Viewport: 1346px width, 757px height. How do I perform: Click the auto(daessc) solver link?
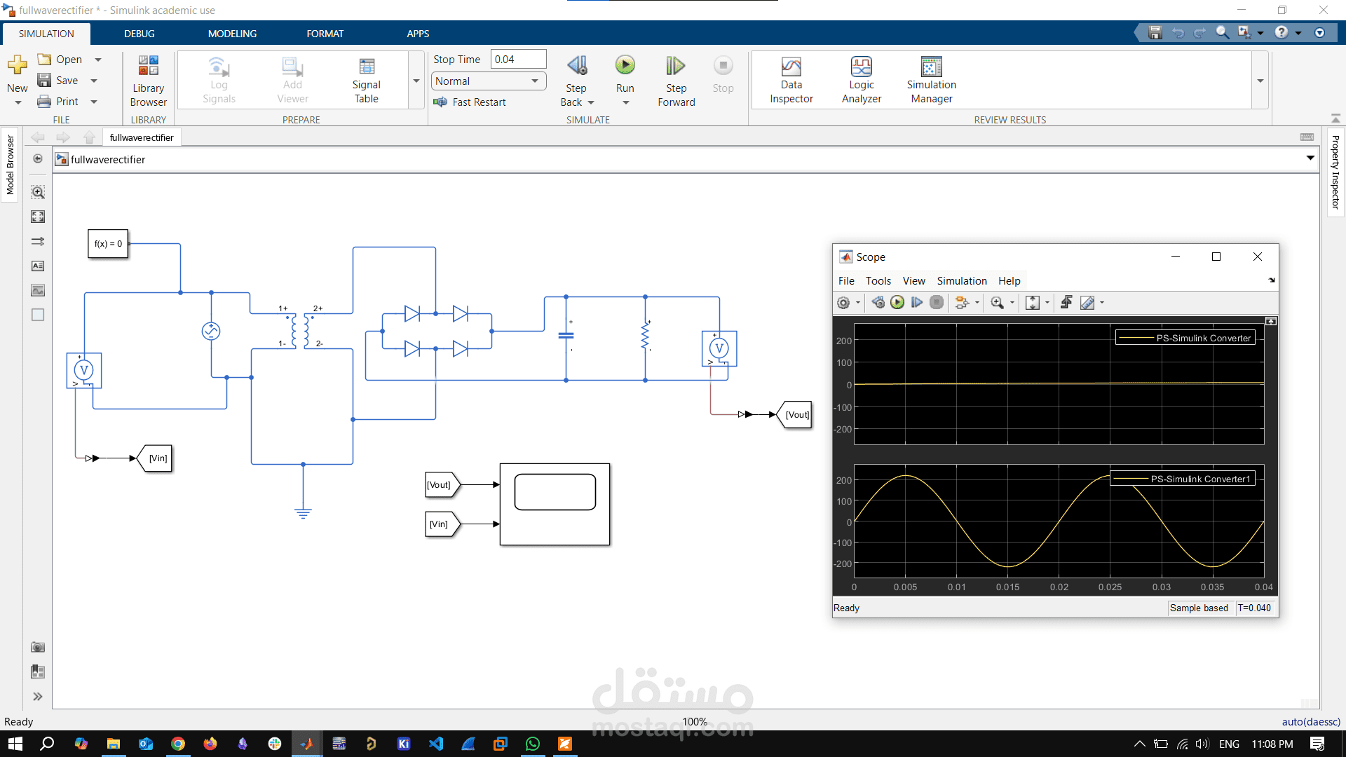point(1310,722)
